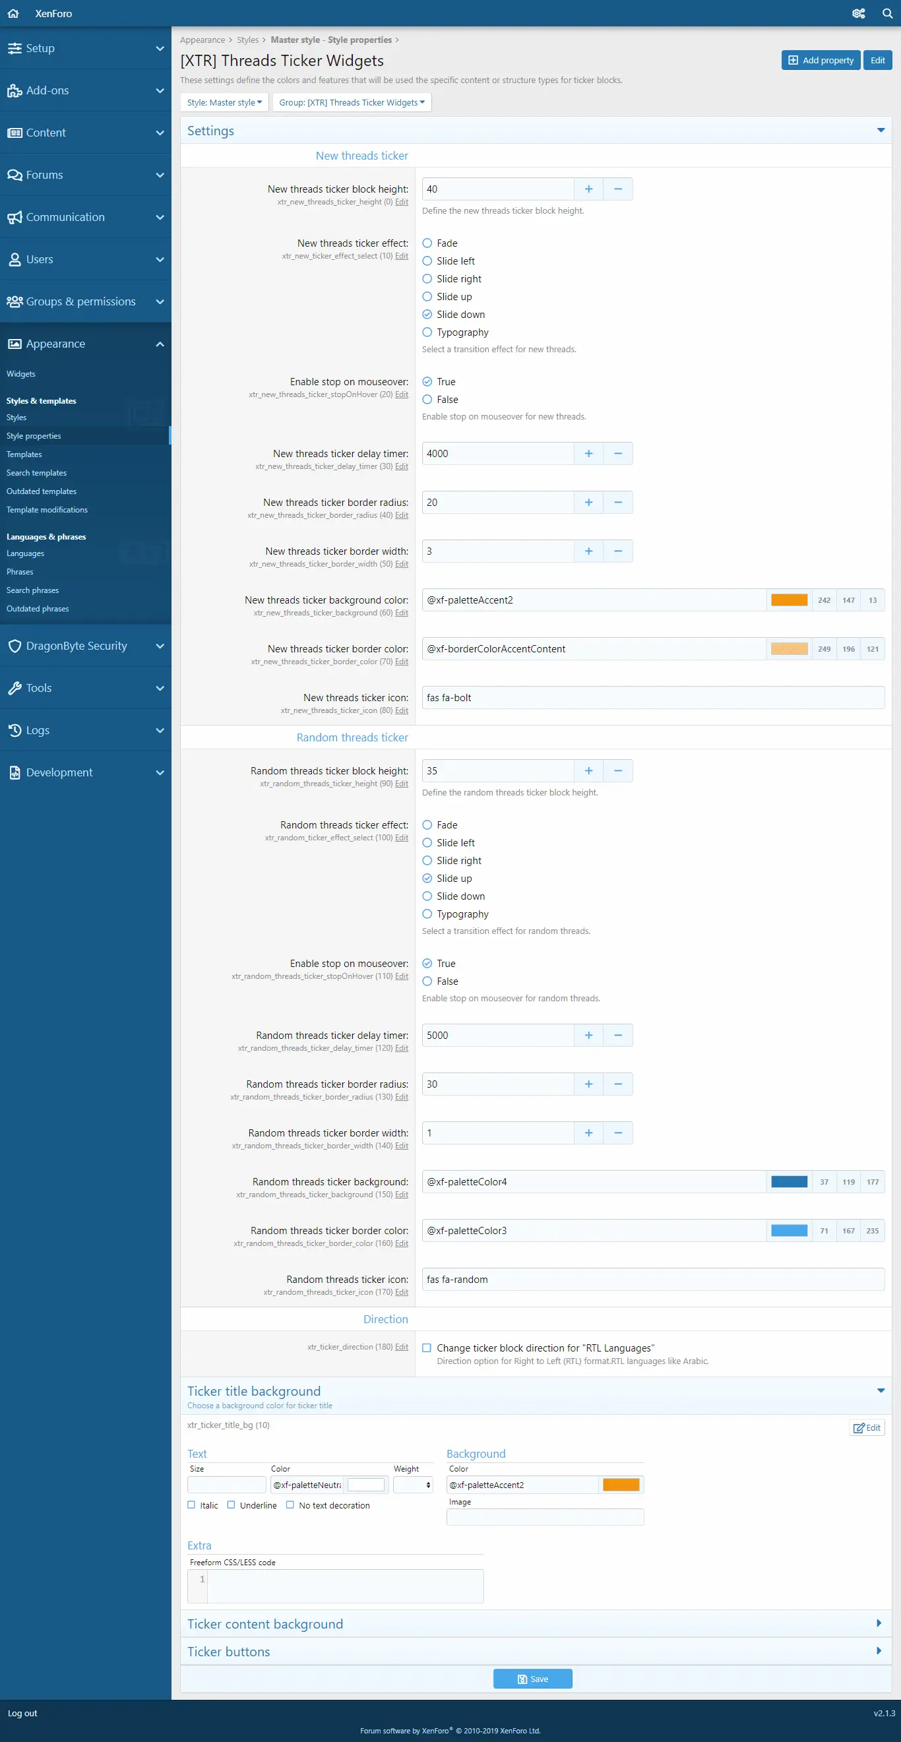The width and height of the screenshot is (901, 1742).
Task: Open the search icon in header
Action: (x=886, y=14)
